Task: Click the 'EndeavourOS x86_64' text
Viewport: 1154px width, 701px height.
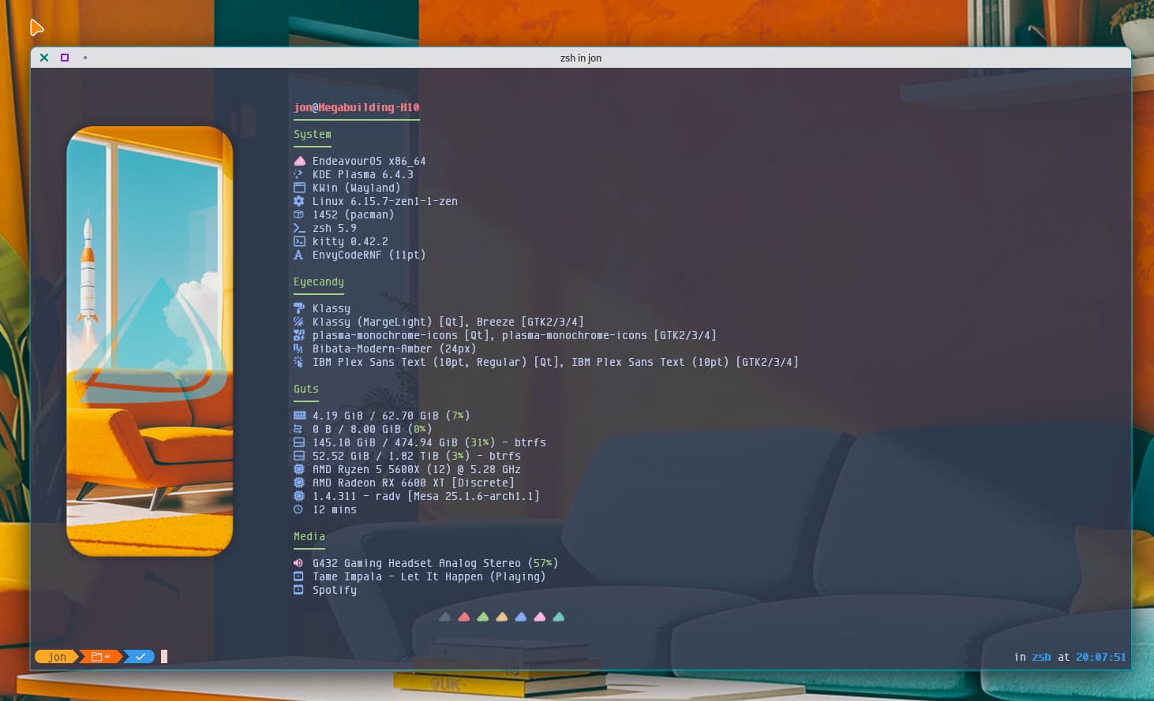Action: (369, 161)
